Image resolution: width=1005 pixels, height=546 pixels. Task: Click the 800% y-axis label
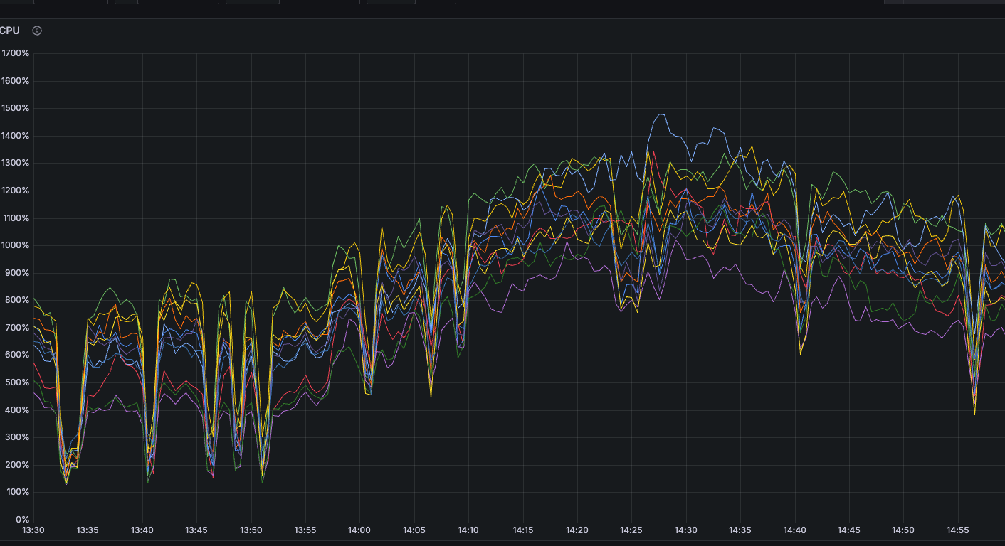[17, 300]
